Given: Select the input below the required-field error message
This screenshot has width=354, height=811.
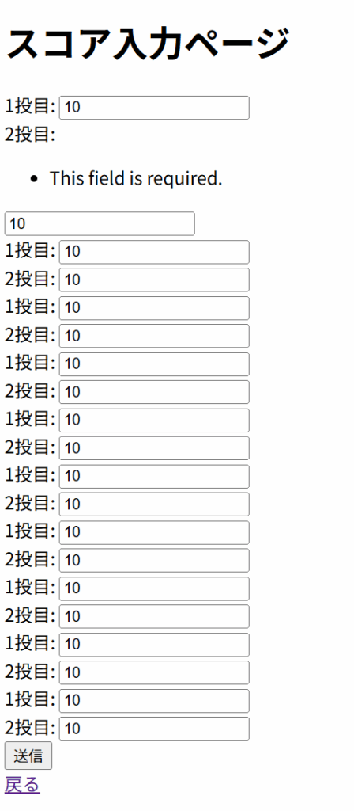Looking at the screenshot, I should tap(100, 223).
